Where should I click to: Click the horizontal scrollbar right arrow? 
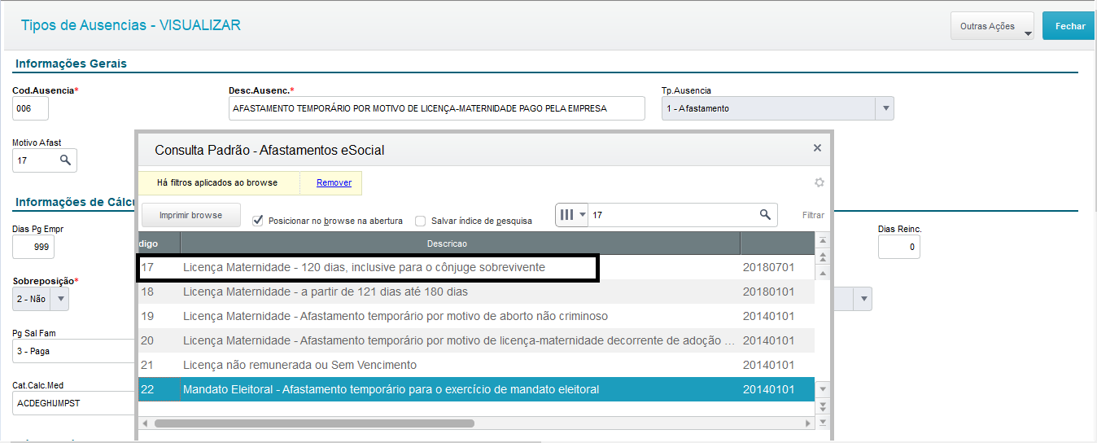tap(808, 423)
